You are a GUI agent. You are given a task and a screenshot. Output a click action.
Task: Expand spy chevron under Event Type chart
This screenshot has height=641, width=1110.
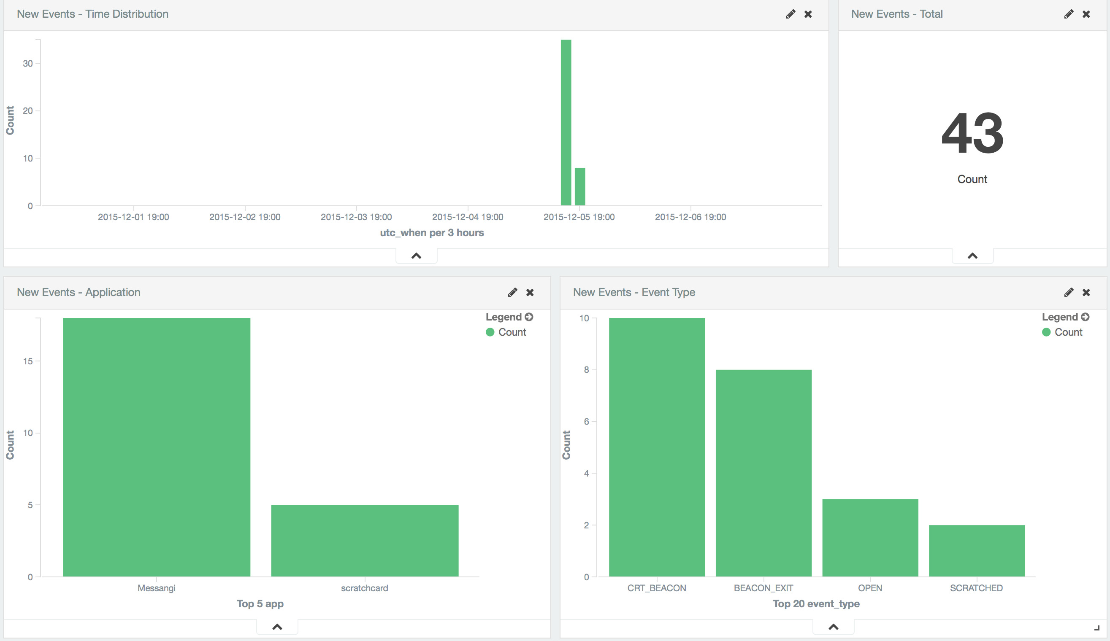pyautogui.click(x=834, y=627)
